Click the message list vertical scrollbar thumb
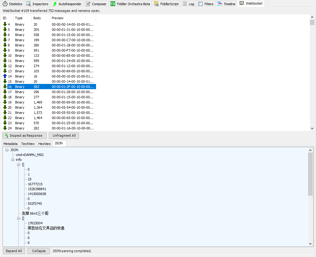This screenshot has height=257, width=316. 312,23
